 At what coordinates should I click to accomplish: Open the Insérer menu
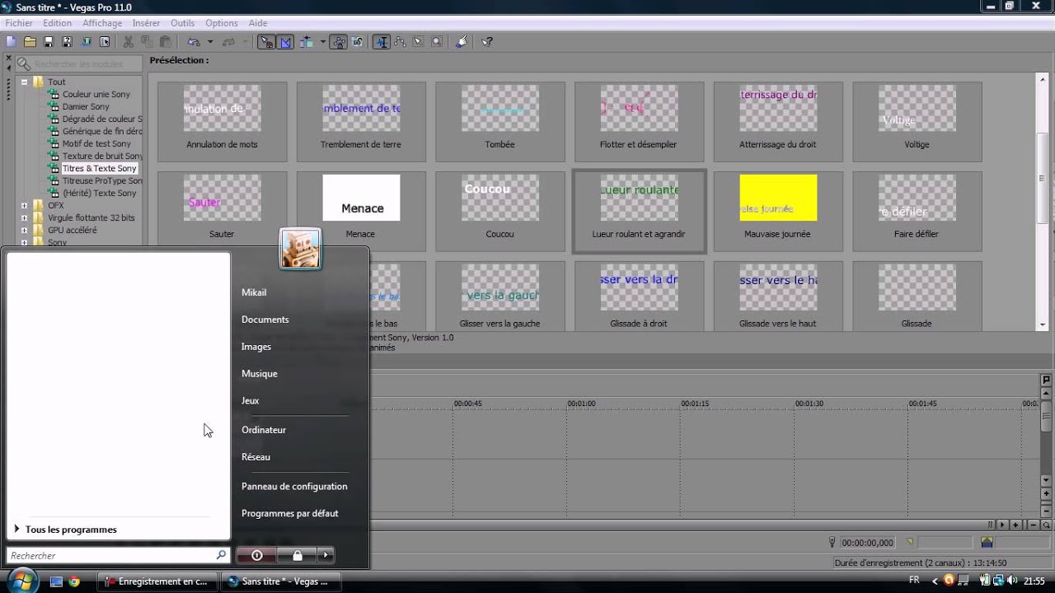pyautogui.click(x=146, y=23)
